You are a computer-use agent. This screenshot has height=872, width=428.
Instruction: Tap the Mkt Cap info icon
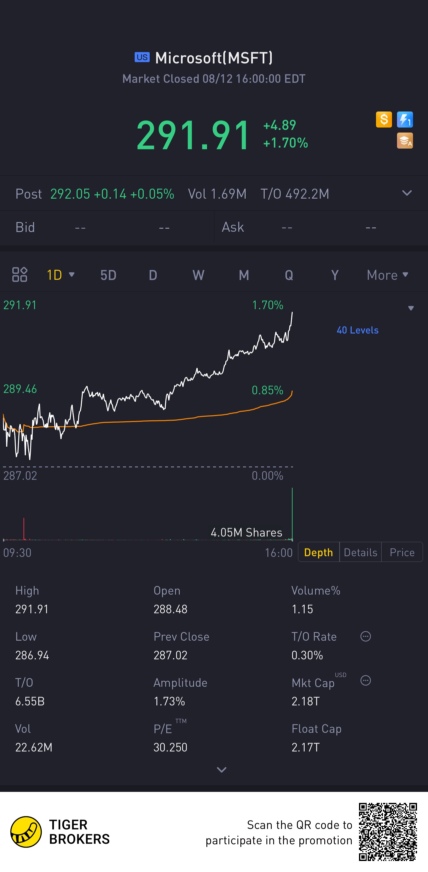365,680
